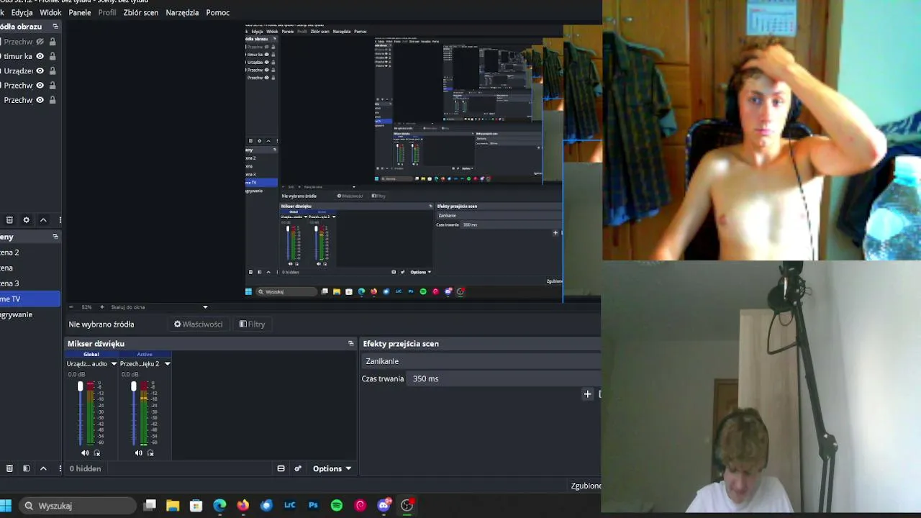The width and height of the screenshot is (921, 518).
Task: Select the timur ka source row
Action: [30, 56]
